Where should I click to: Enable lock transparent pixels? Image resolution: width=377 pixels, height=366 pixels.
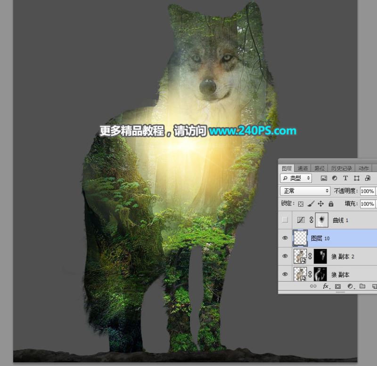click(x=300, y=204)
